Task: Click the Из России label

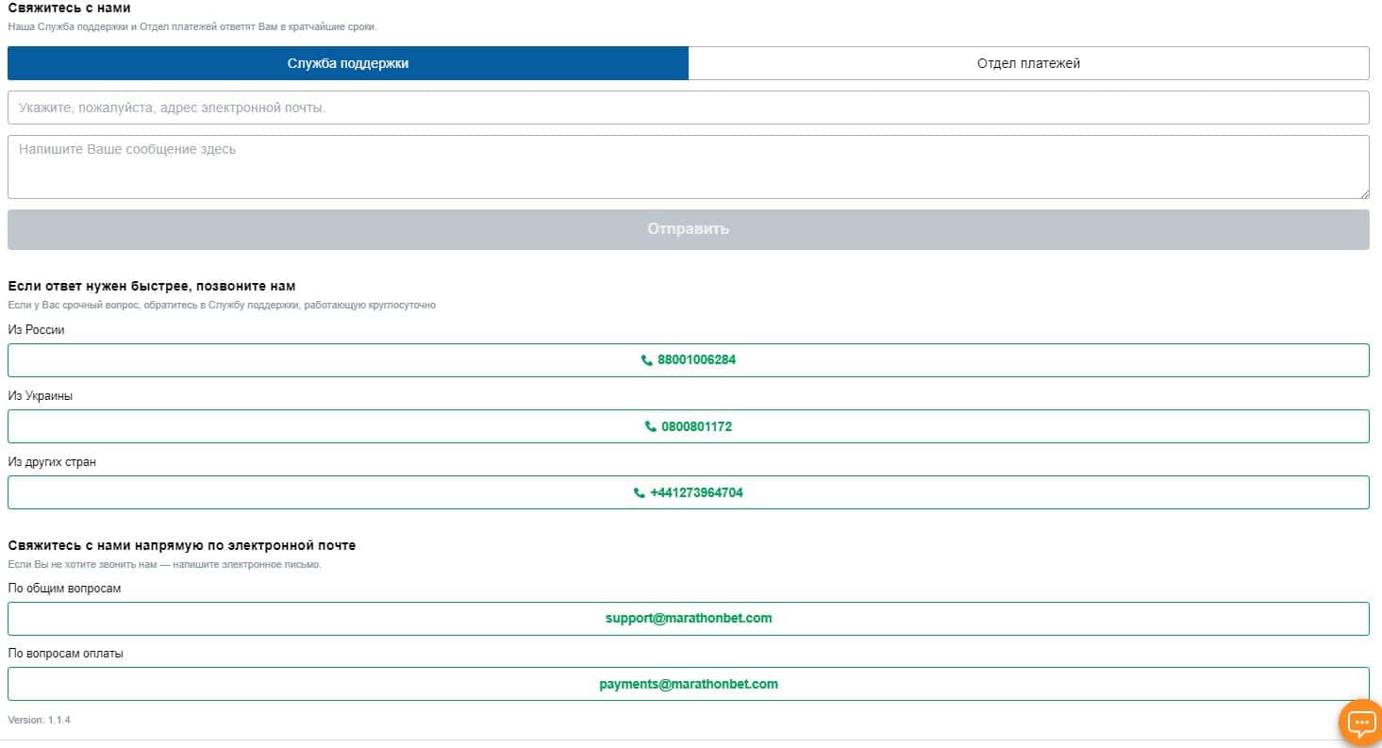Action: (x=36, y=330)
